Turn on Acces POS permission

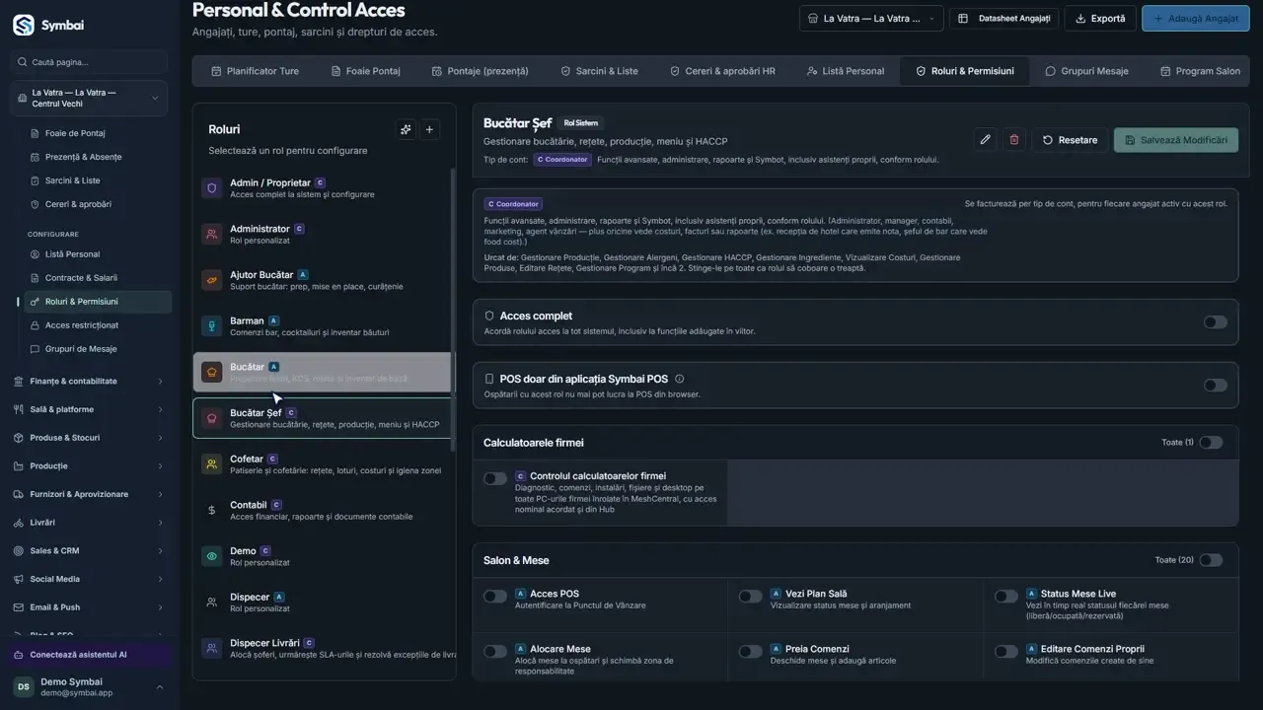pos(495,596)
